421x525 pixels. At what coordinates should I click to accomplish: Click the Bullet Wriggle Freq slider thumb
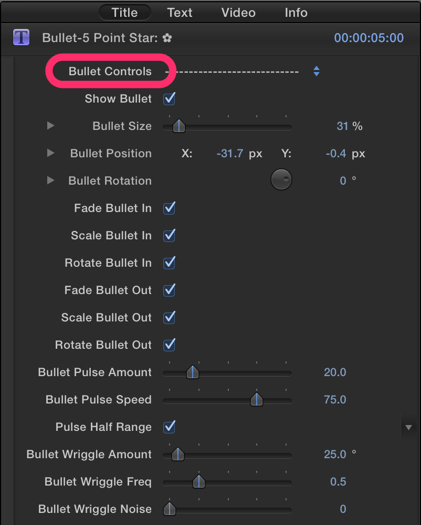pos(199,481)
